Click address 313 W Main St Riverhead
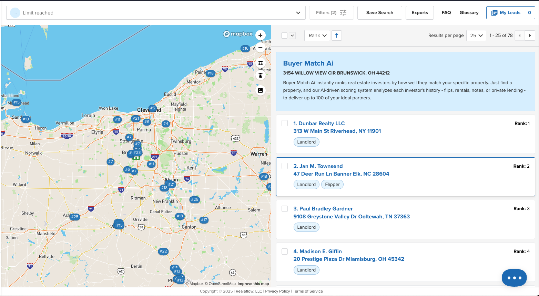Viewport: 539px width, 296px height. coord(337,131)
